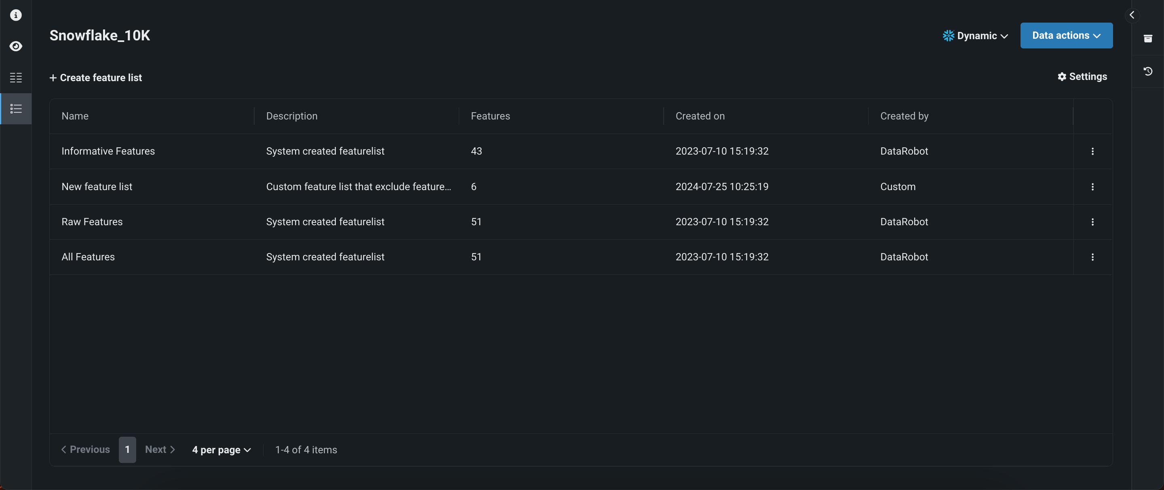Image resolution: width=1164 pixels, height=490 pixels.
Task: Click Create feature list button
Action: point(96,77)
